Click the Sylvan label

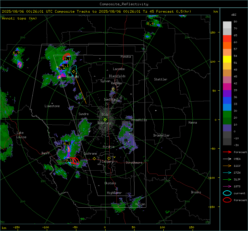[105, 81]
